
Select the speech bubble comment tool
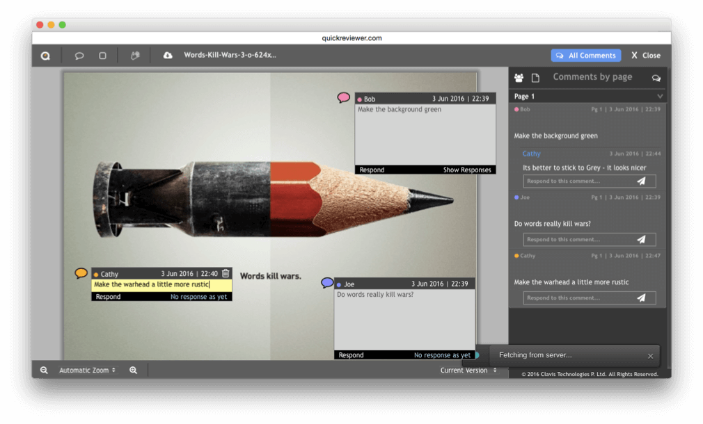(x=79, y=56)
